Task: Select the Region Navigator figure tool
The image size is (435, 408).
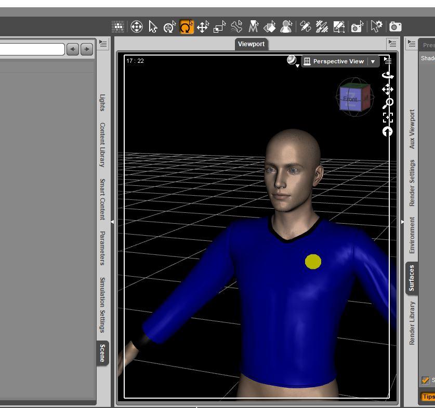Action: (x=286, y=27)
